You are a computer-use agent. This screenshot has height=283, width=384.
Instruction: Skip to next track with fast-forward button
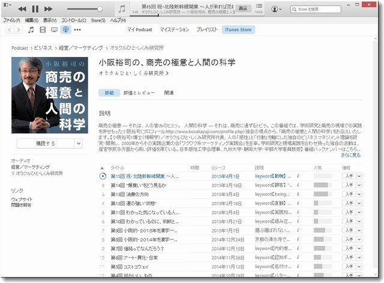pyautogui.click(x=48, y=9)
